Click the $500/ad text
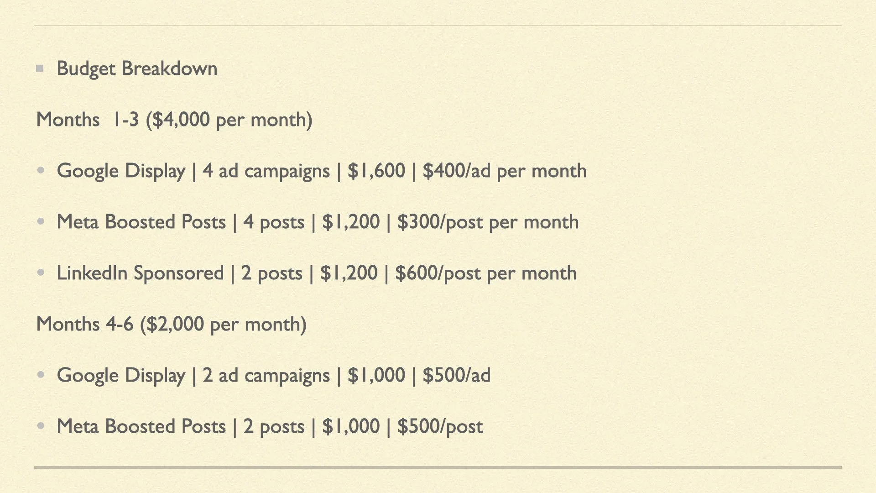Image resolution: width=876 pixels, height=493 pixels. click(x=457, y=375)
